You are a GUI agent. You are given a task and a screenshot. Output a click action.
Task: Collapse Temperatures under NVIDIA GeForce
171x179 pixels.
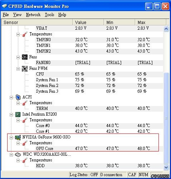(18, 143)
